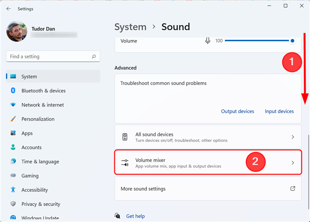Select System in the sidebar
This screenshot has width=310, height=222.
(53, 76)
